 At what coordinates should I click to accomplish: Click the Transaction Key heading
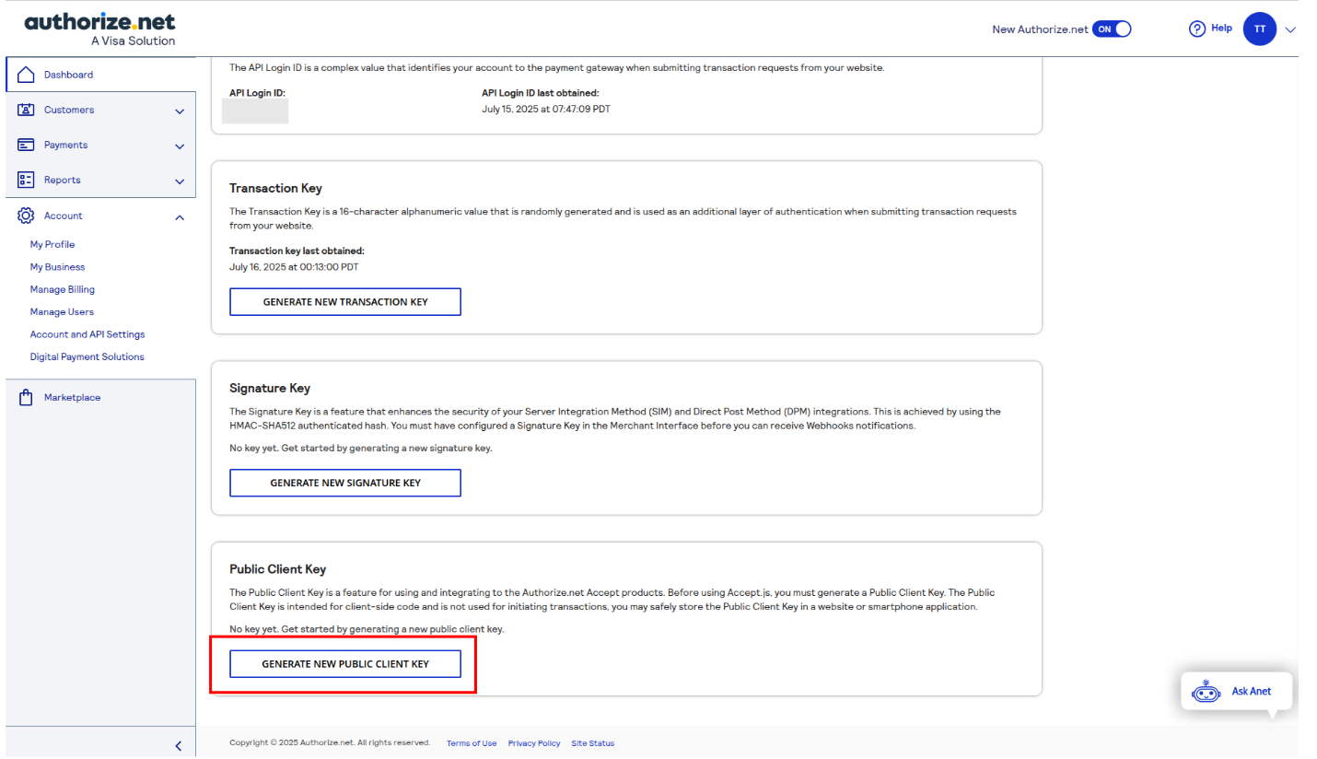pos(276,188)
